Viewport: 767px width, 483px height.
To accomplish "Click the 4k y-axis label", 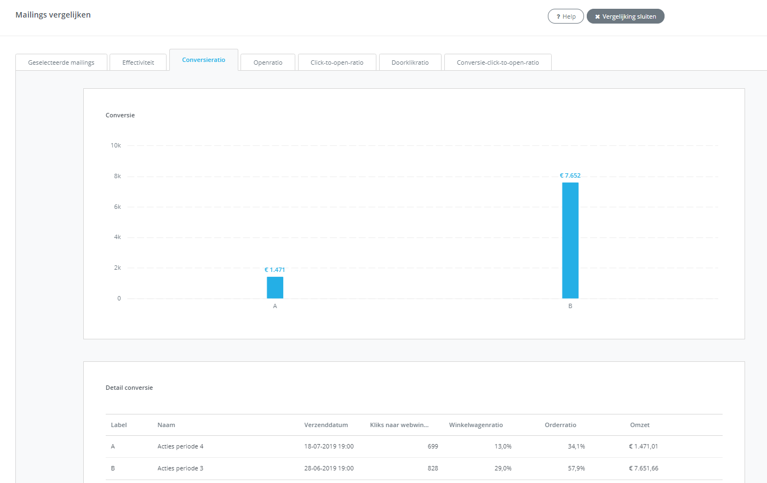I will 117,237.
